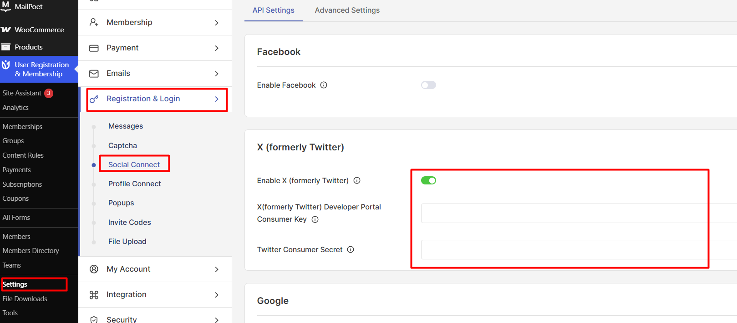
Task: Open the File Upload submenu item
Action: tap(127, 241)
